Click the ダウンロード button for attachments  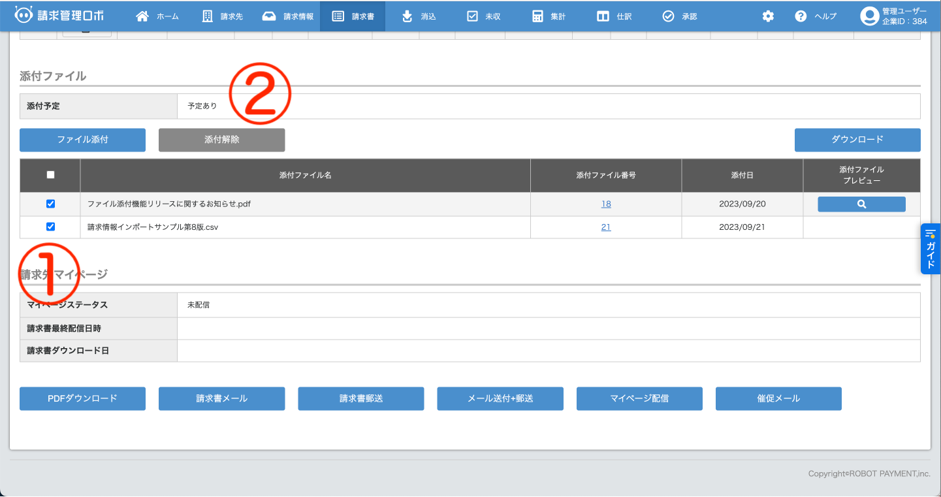point(857,140)
